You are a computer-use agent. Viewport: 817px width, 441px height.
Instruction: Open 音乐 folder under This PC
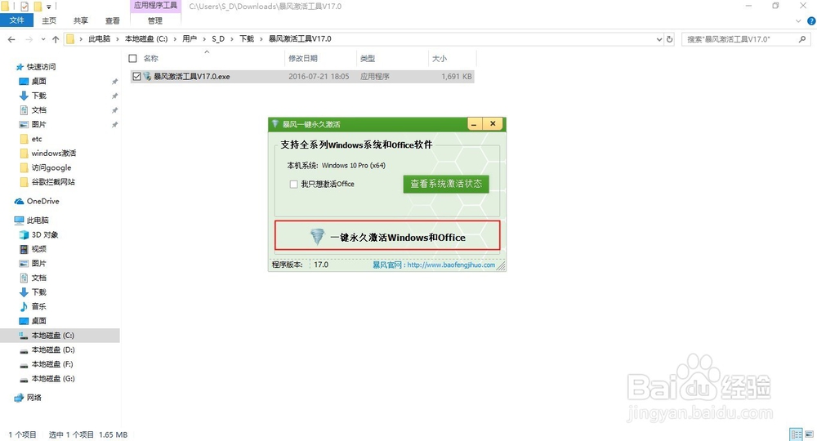(38, 306)
